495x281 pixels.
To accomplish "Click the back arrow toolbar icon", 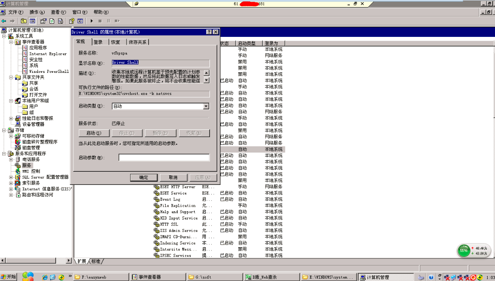I will point(4,21).
